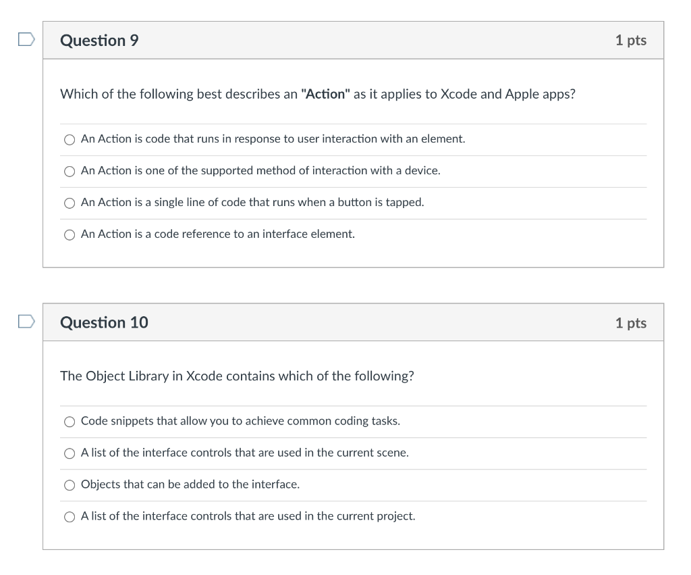This screenshot has height=575, width=691.
Task: Click the bold word "Action" in Question 9 prompt
Action: pyautogui.click(x=325, y=94)
